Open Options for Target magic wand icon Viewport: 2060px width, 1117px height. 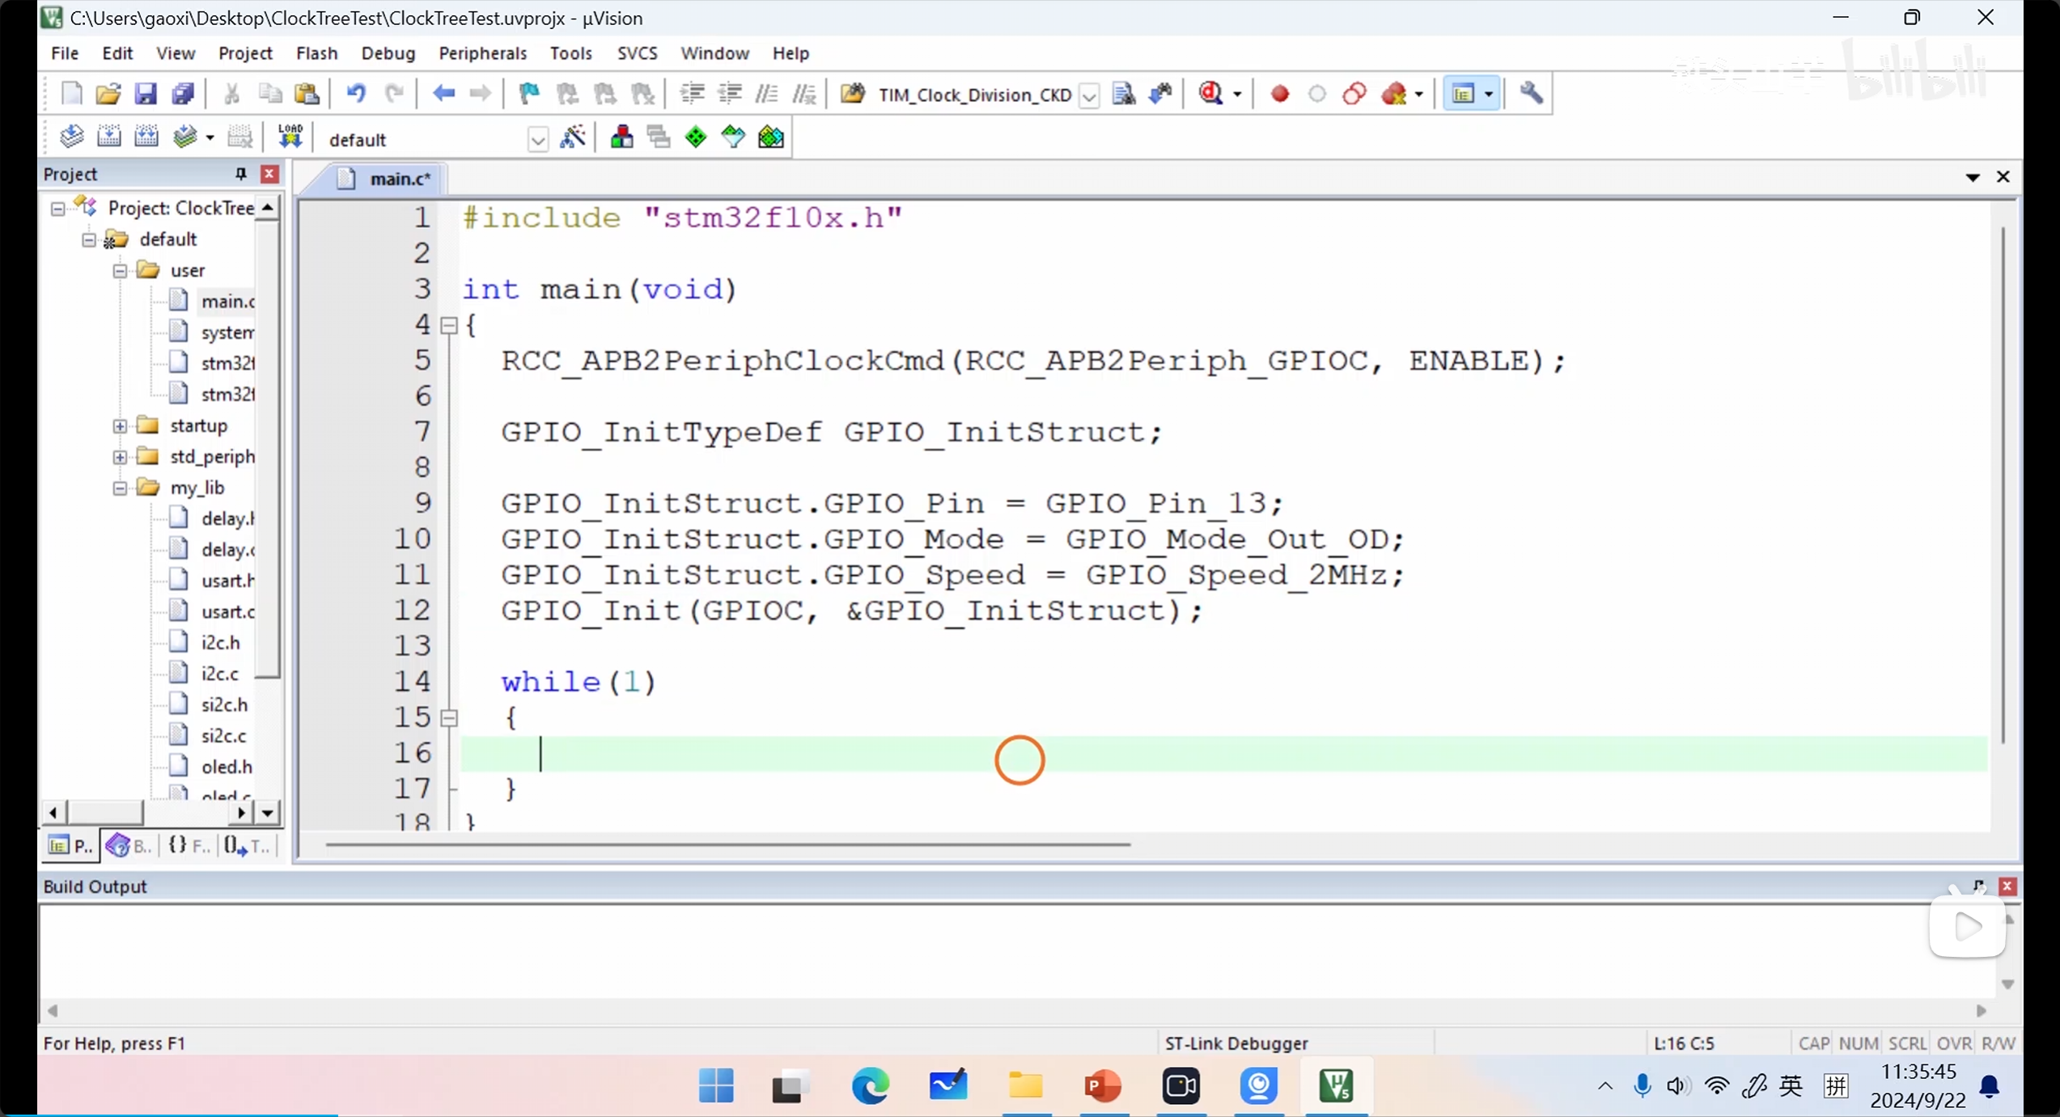click(573, 138)
